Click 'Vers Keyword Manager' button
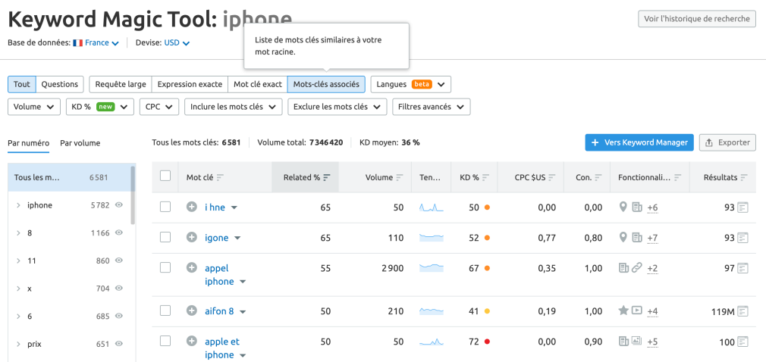 (x=639, y=142)
